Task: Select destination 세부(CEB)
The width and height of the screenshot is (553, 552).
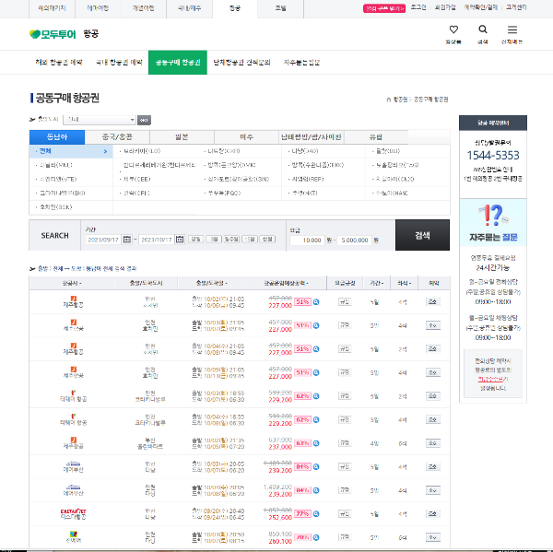Action: tap(136, 179)
